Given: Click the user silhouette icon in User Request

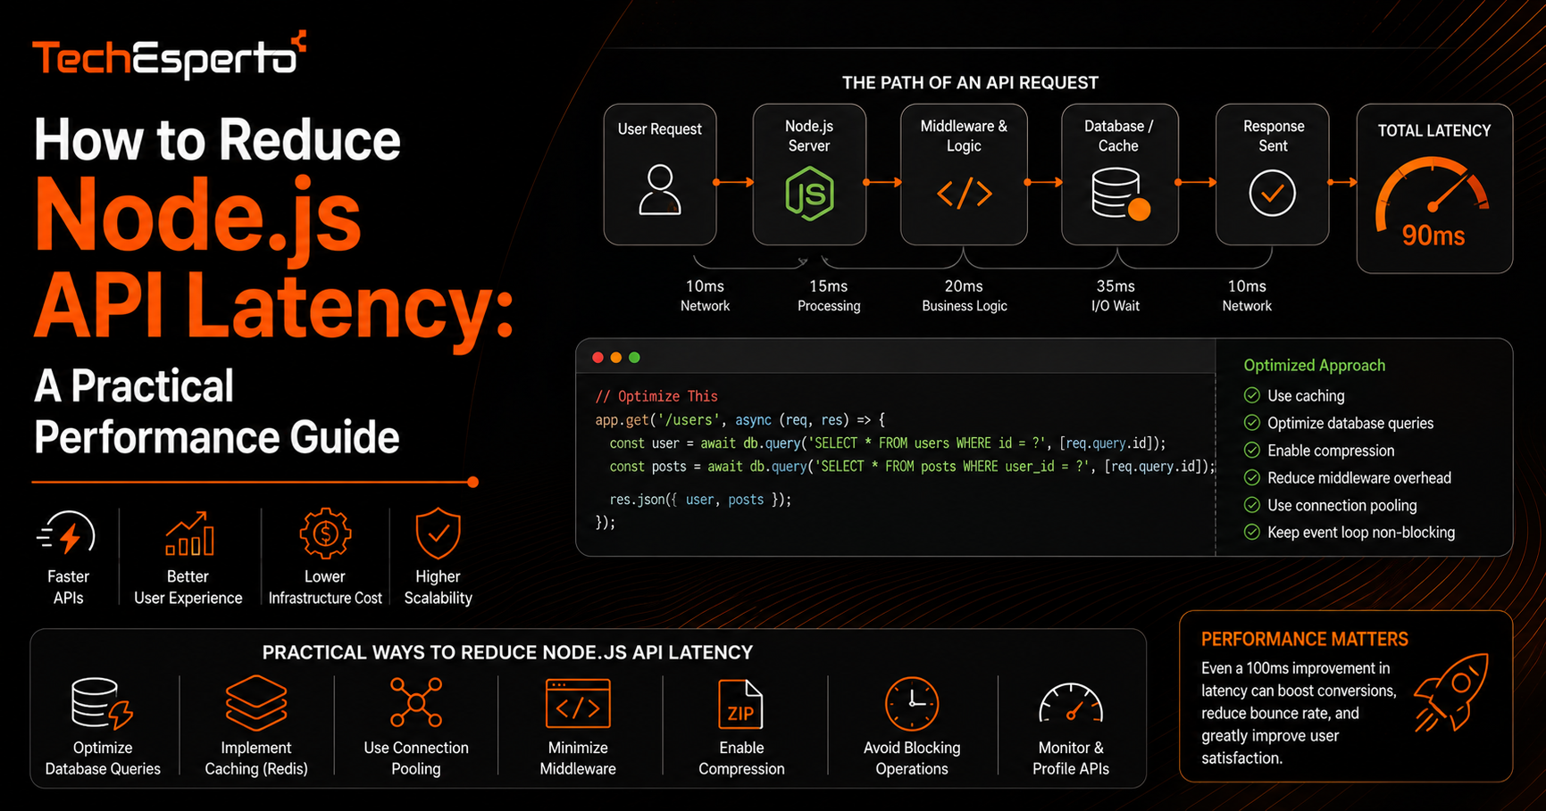Looking at the screenshot, I should click(660, 190).
